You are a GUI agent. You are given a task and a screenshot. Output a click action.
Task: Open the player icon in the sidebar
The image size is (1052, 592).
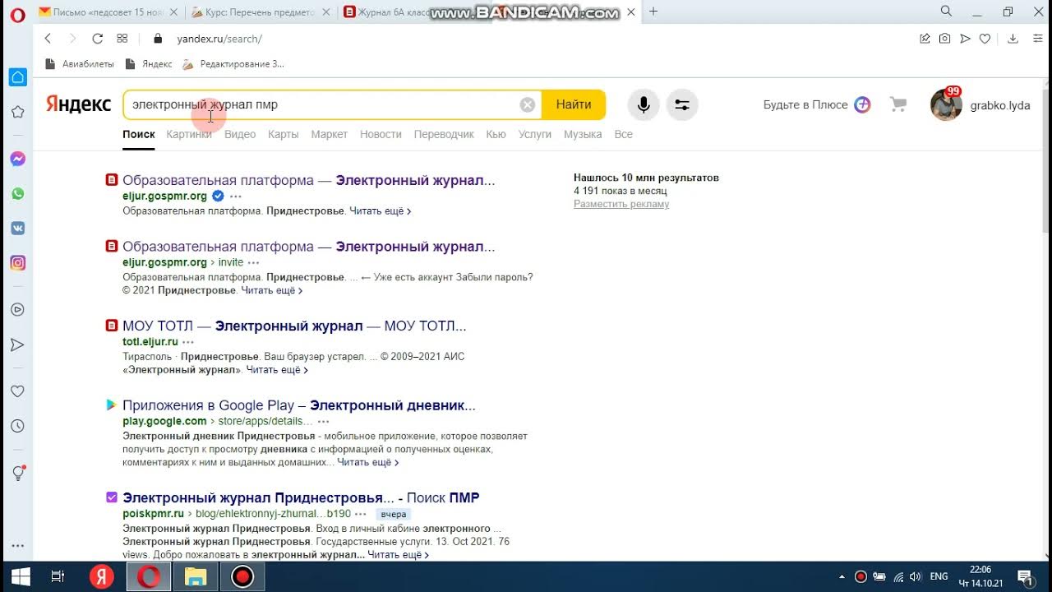click(x=17, y=310)
